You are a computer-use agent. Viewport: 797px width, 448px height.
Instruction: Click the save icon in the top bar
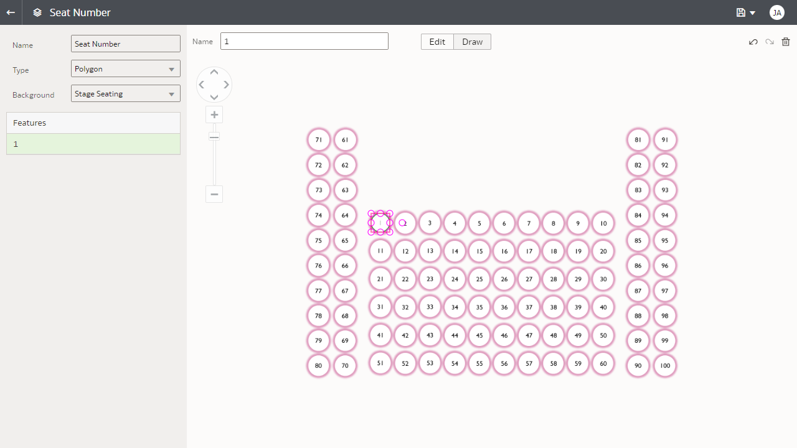(740, 12)
